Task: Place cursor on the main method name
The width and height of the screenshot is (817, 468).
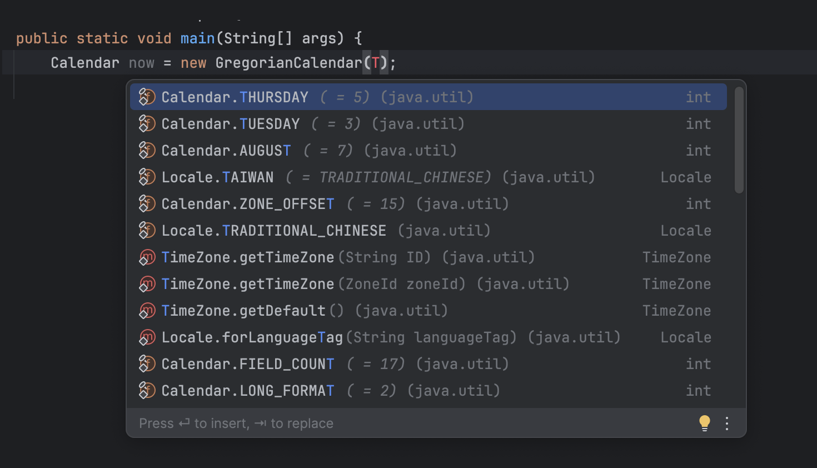Action: [198, 38]
